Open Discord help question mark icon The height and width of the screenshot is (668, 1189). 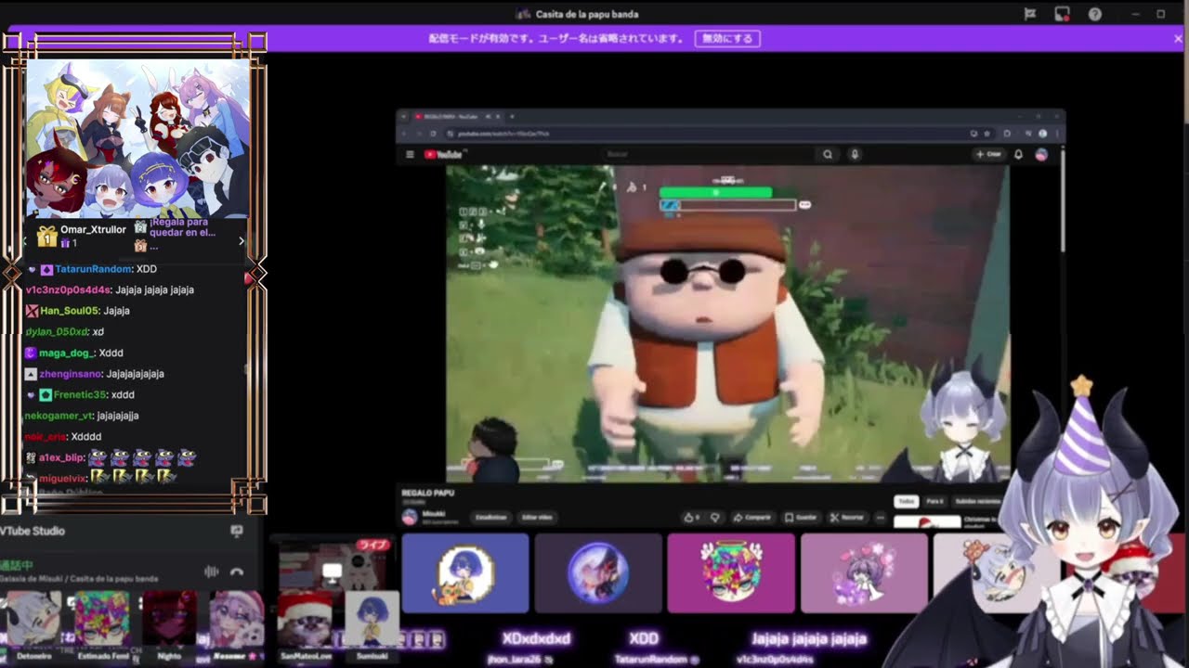pyautogui.click(x=1095, y=14)
